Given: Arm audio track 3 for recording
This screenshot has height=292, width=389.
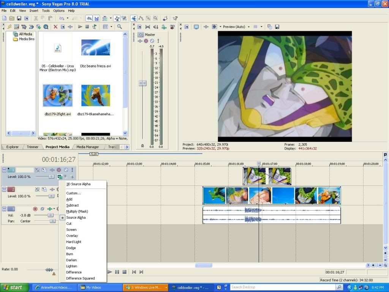Looking at the screenshot, I should (x=35, y=209).
